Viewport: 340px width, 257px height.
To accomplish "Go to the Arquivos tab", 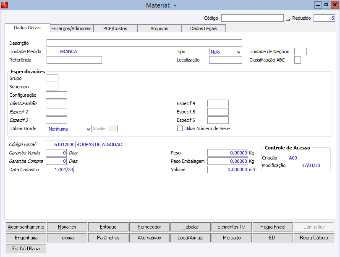I will point(160,28).
